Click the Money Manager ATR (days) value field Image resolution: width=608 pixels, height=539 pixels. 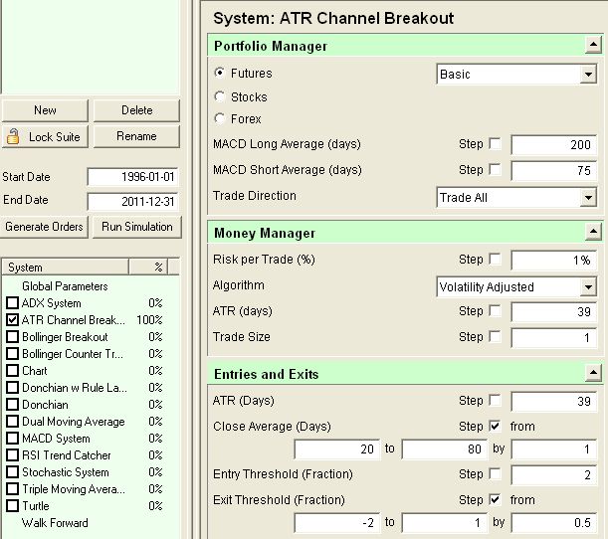pyautogui.click(x=553, y=311)
